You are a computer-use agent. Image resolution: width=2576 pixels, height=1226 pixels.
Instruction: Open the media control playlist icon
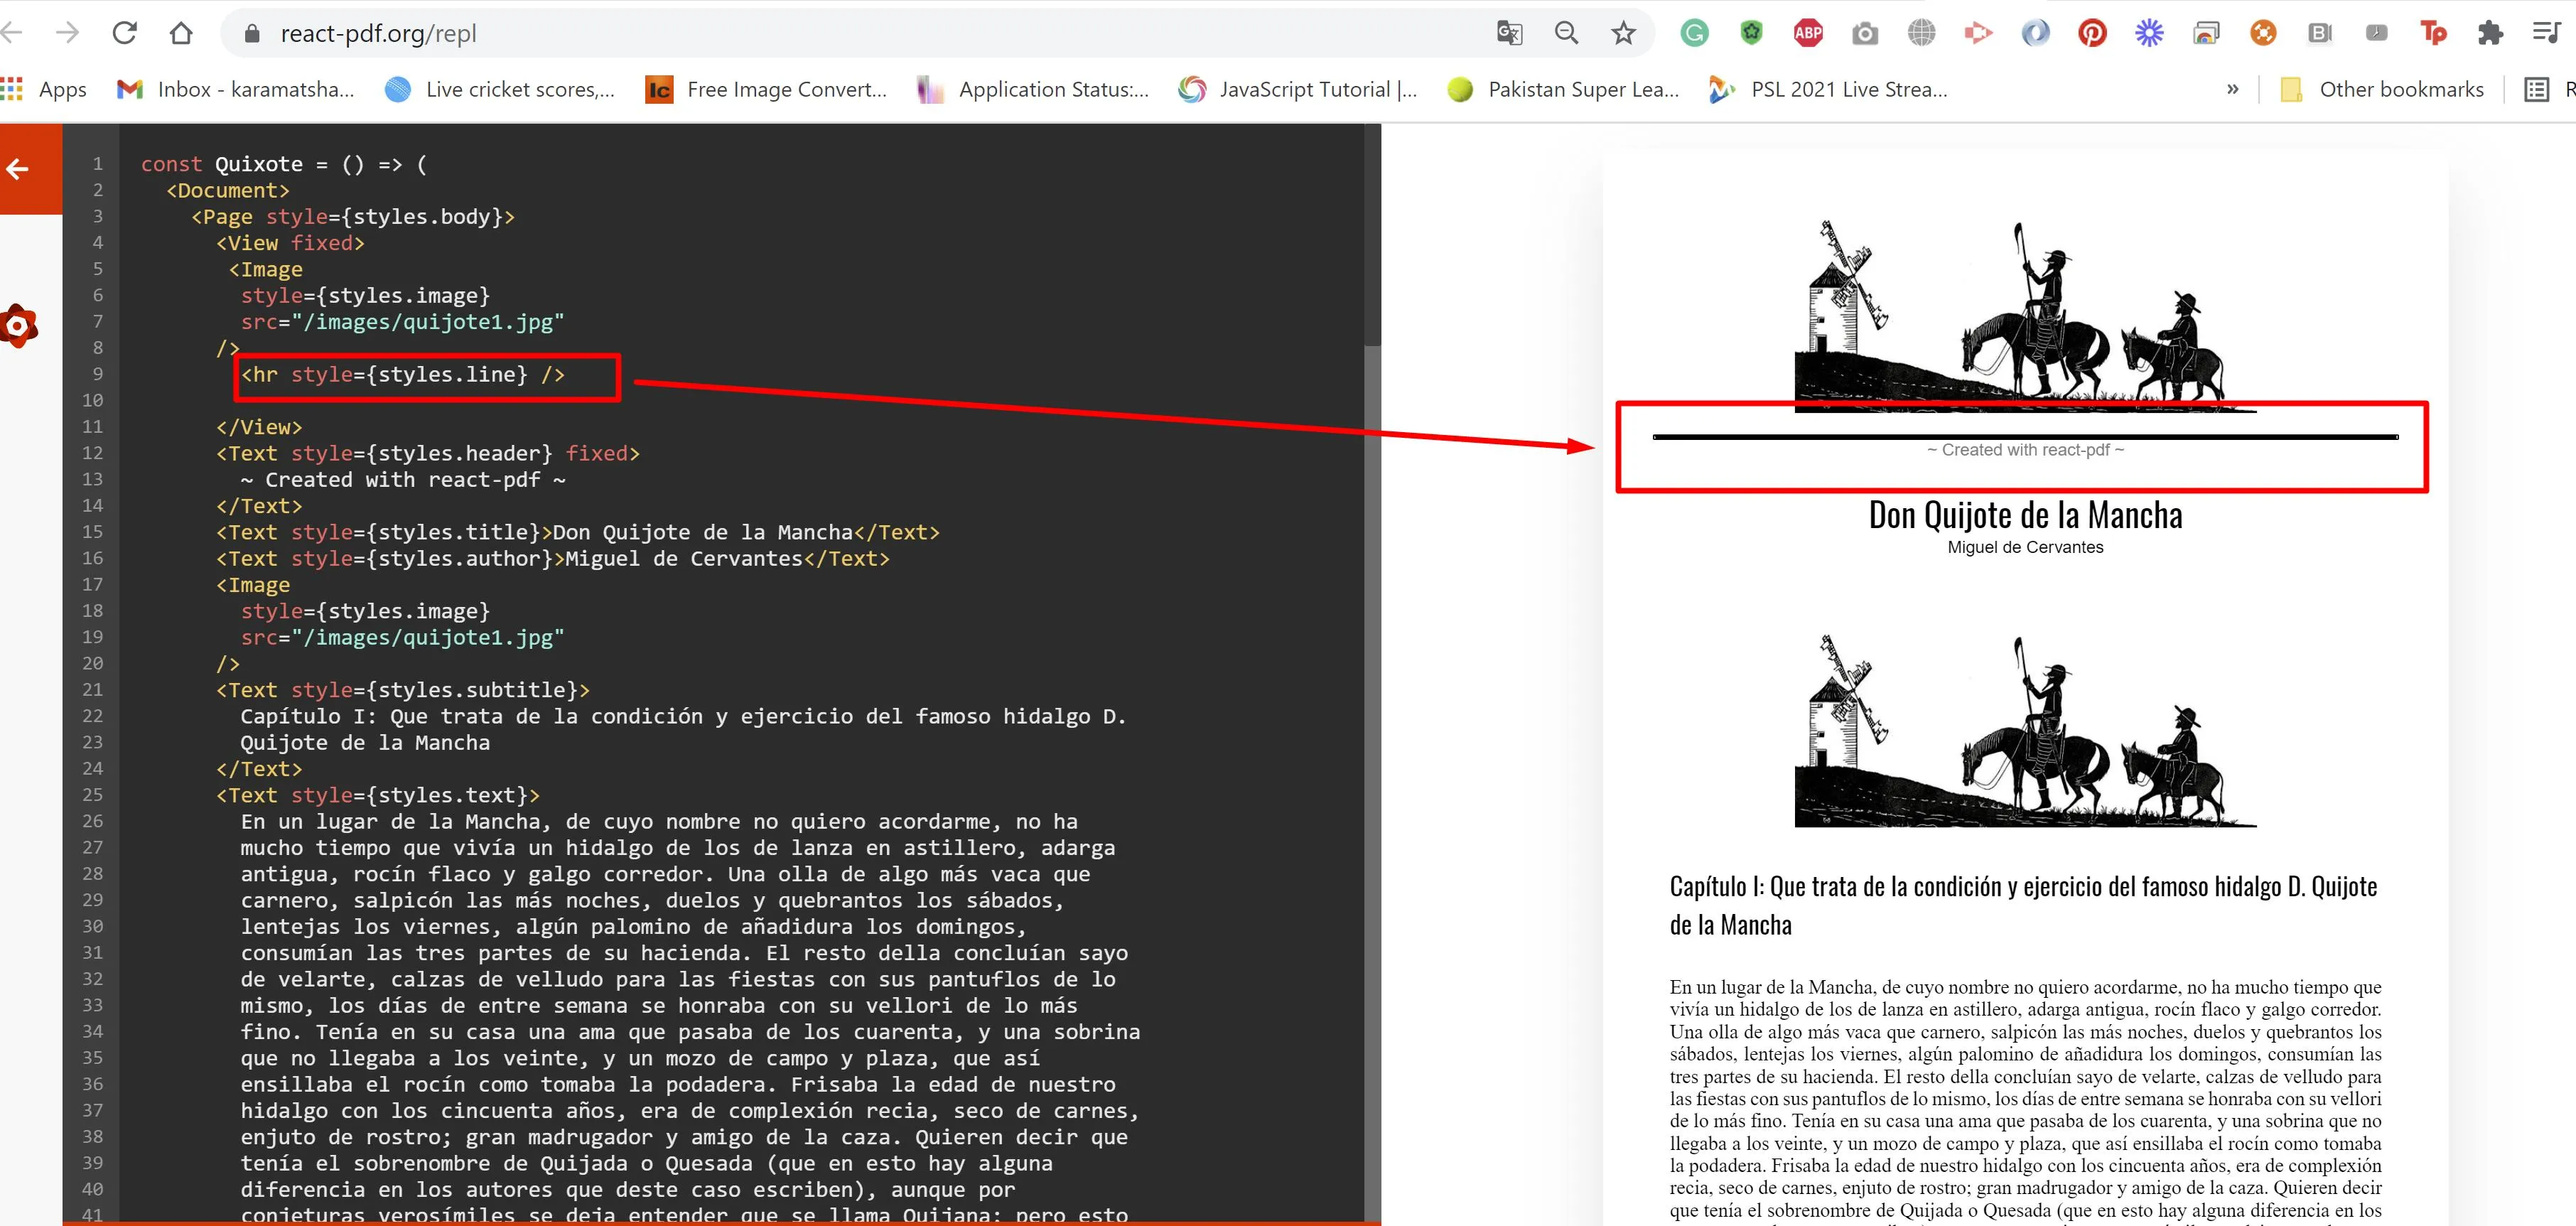pos(2546,33)
